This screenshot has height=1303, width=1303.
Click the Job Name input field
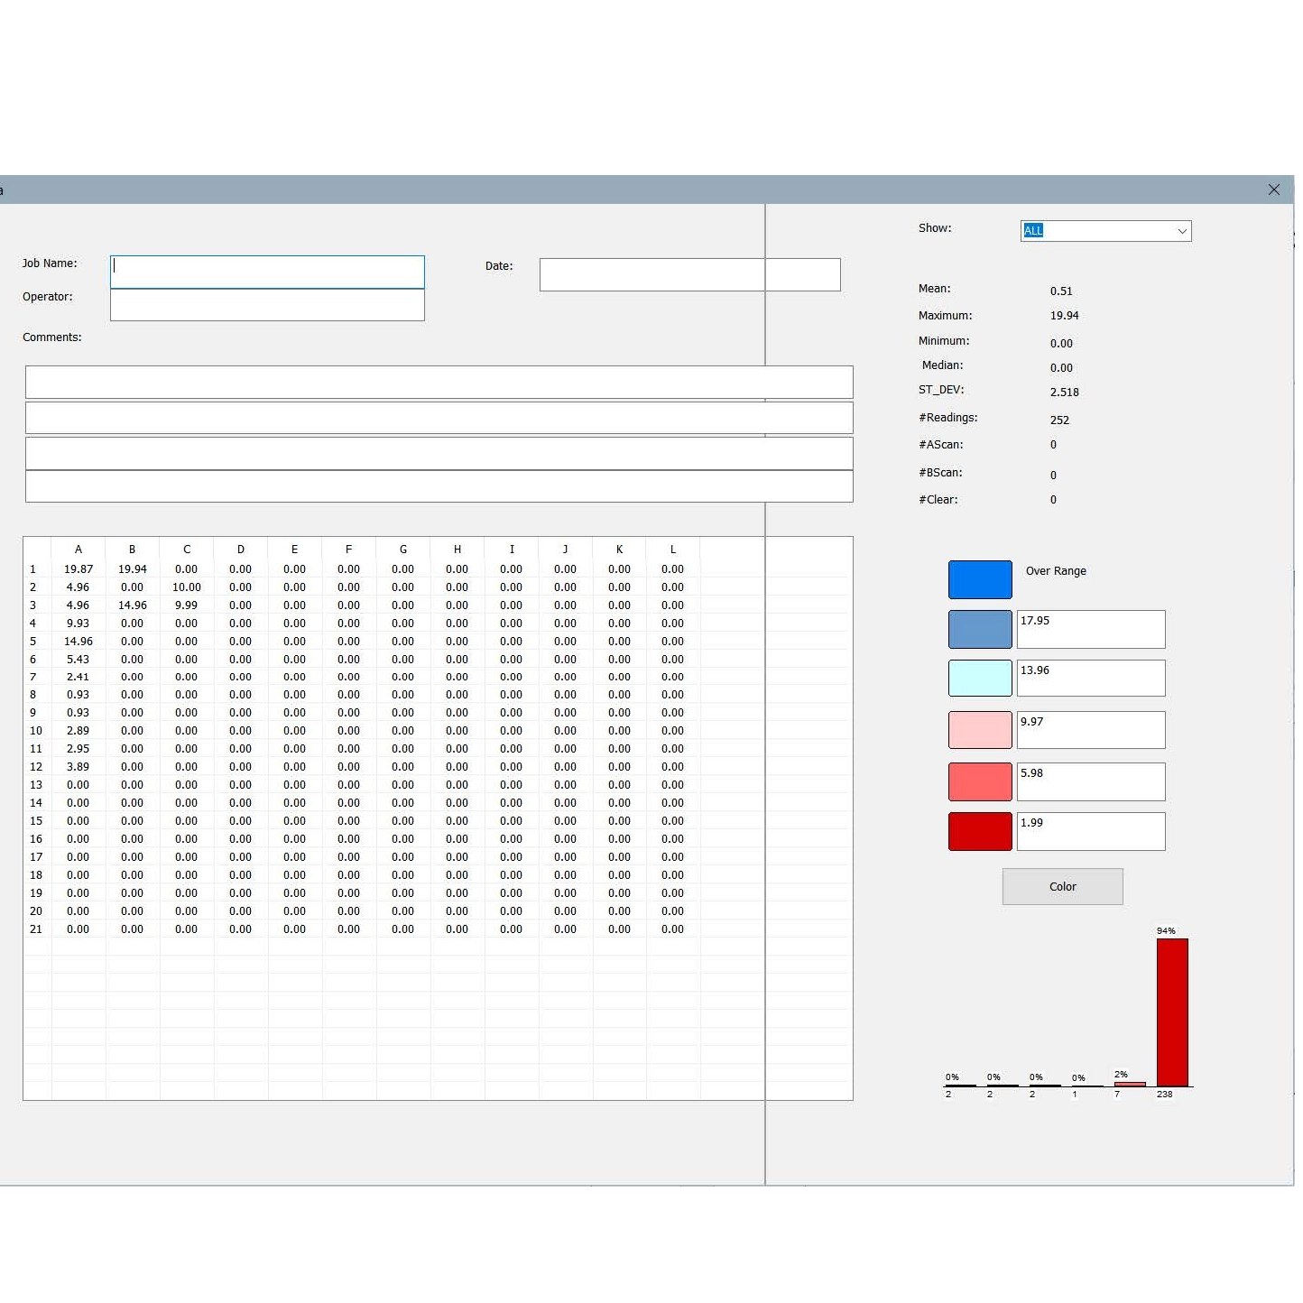[267, 272]
